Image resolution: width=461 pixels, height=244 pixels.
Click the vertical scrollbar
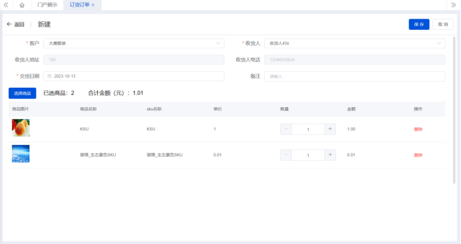454,110
